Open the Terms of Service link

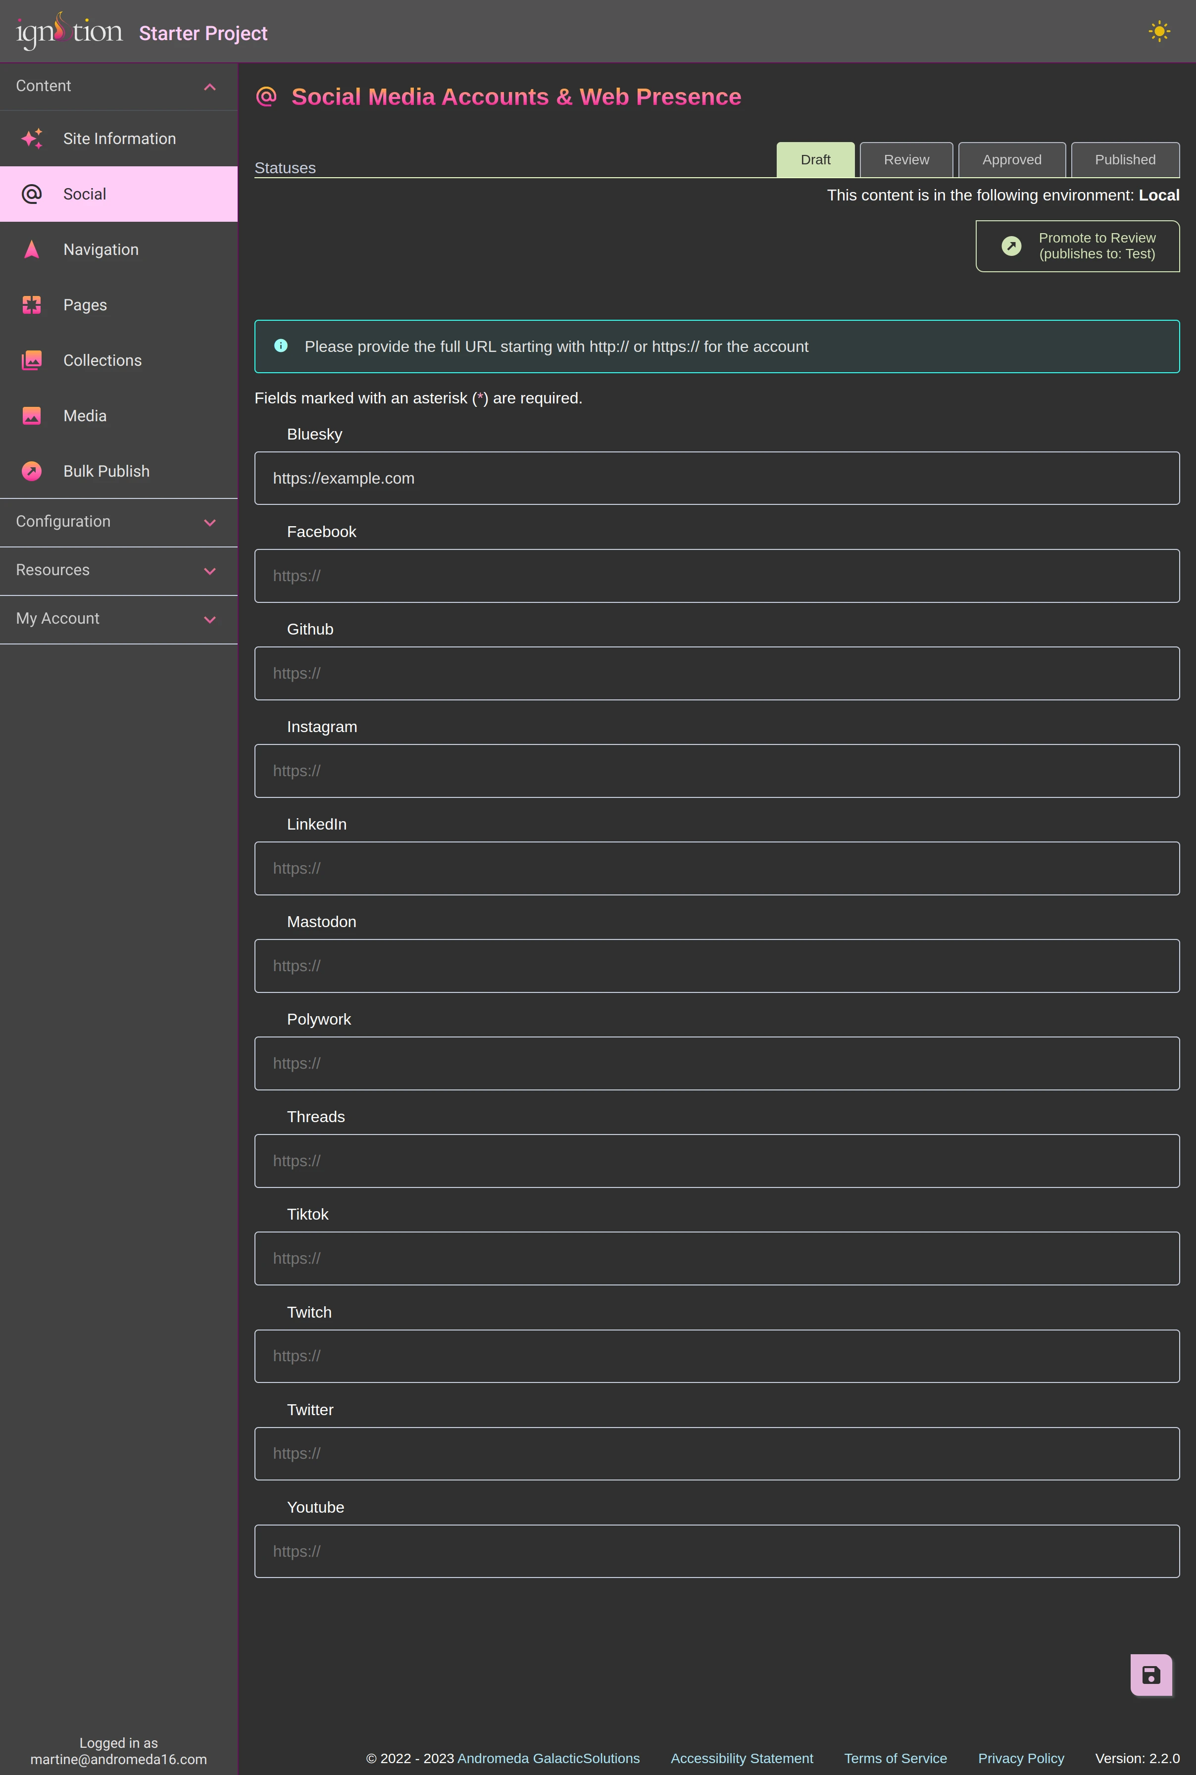896,1758
